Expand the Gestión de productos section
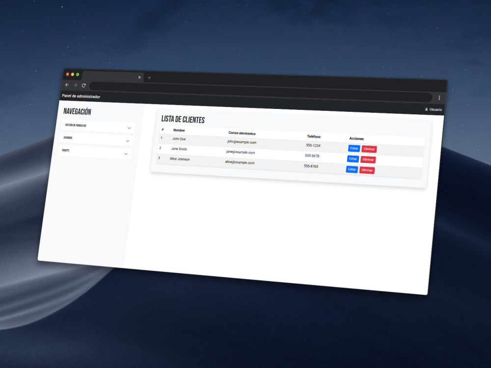This screenshot has height=368, width=491. [x=98, y=127]
